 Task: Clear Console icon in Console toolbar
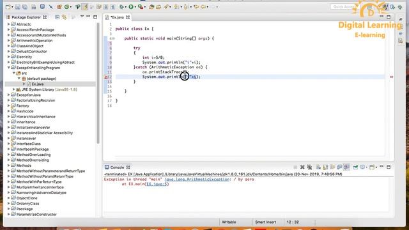[x=318, y=167]
